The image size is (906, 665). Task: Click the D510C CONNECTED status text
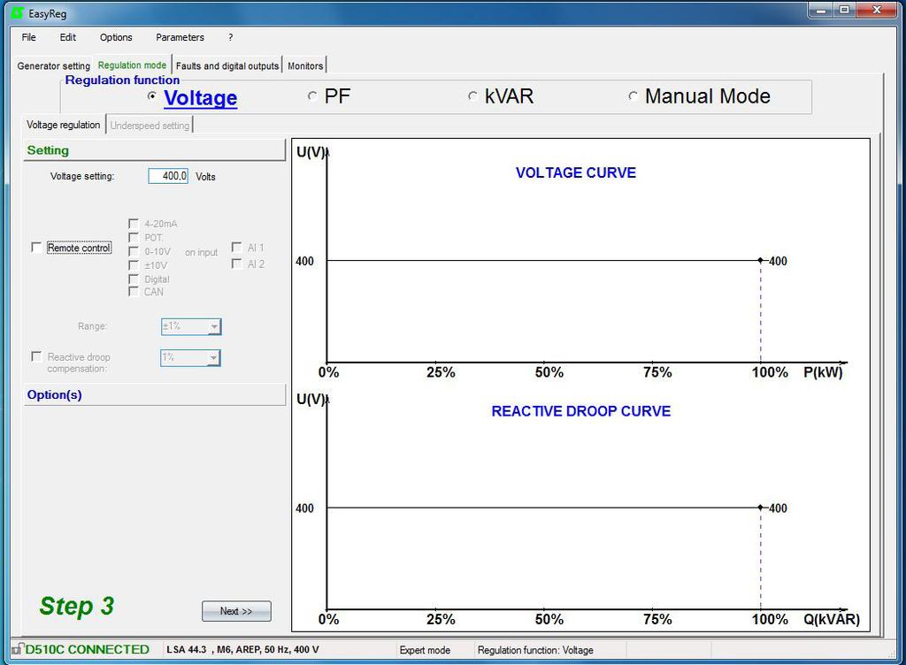[x=88, y=649]
